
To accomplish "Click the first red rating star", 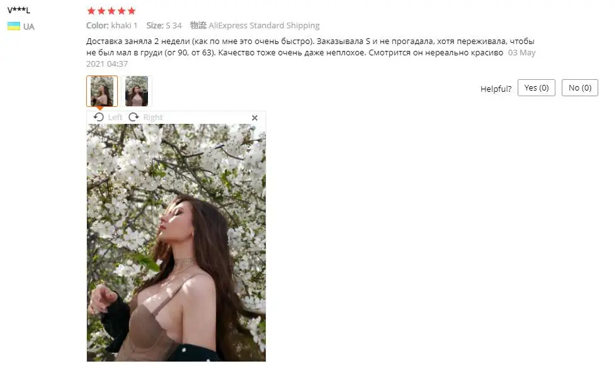I will coord(91,11).
